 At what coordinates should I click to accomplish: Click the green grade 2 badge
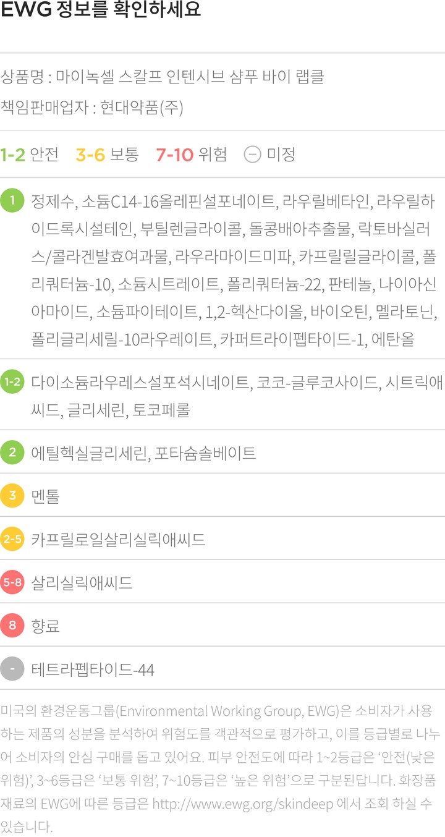click(12, 452)
